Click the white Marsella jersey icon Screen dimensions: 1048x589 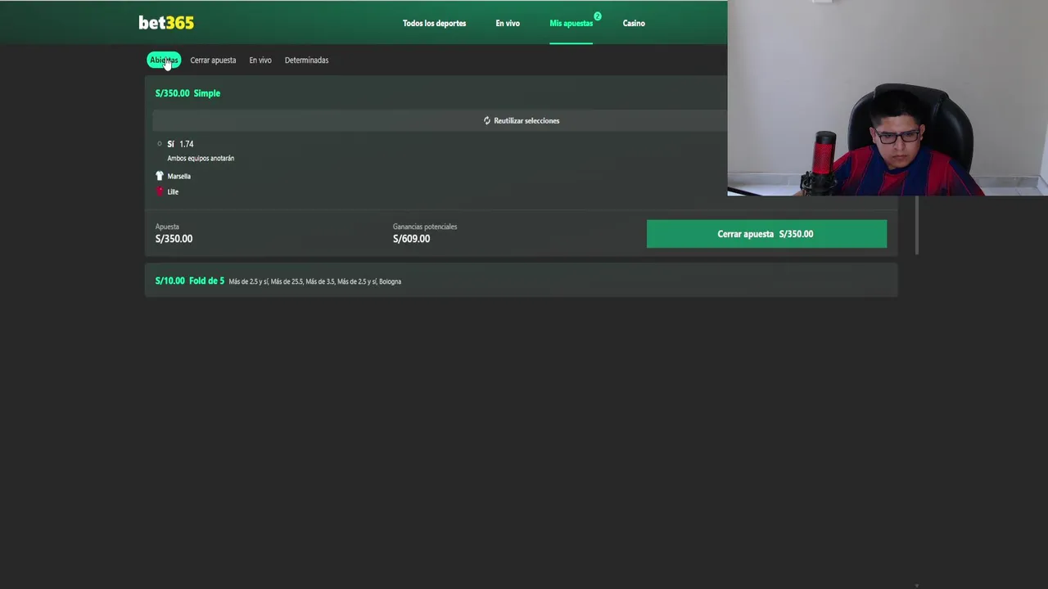[160, 176]
